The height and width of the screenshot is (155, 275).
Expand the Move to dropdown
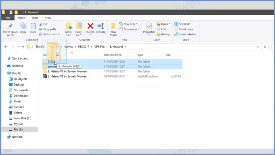tap(69, 35)
